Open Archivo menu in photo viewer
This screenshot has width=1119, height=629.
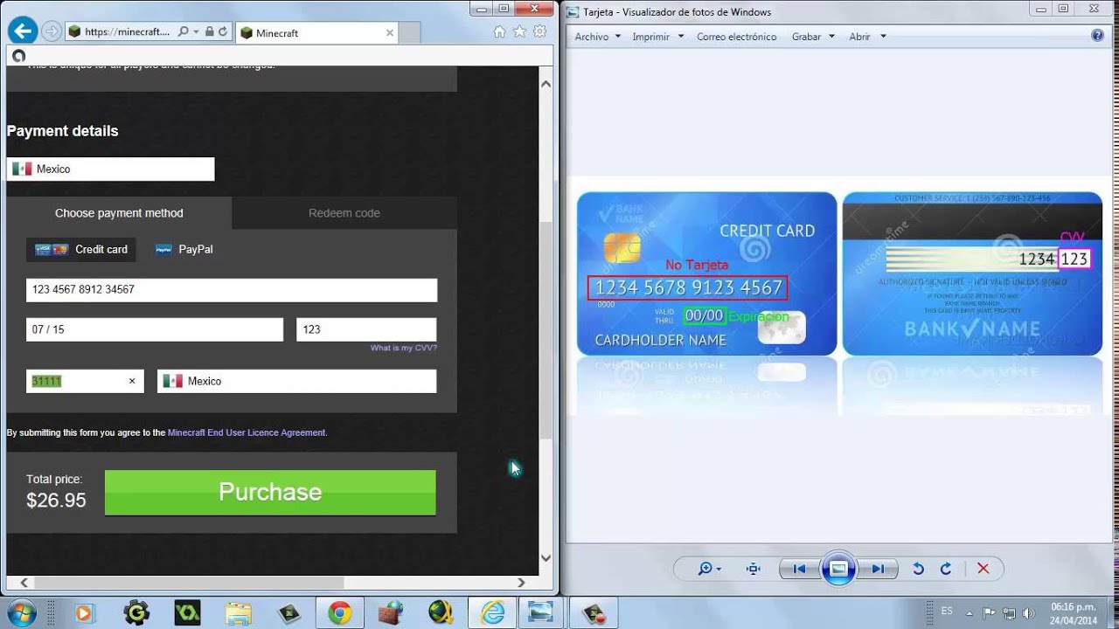[598, 37]
